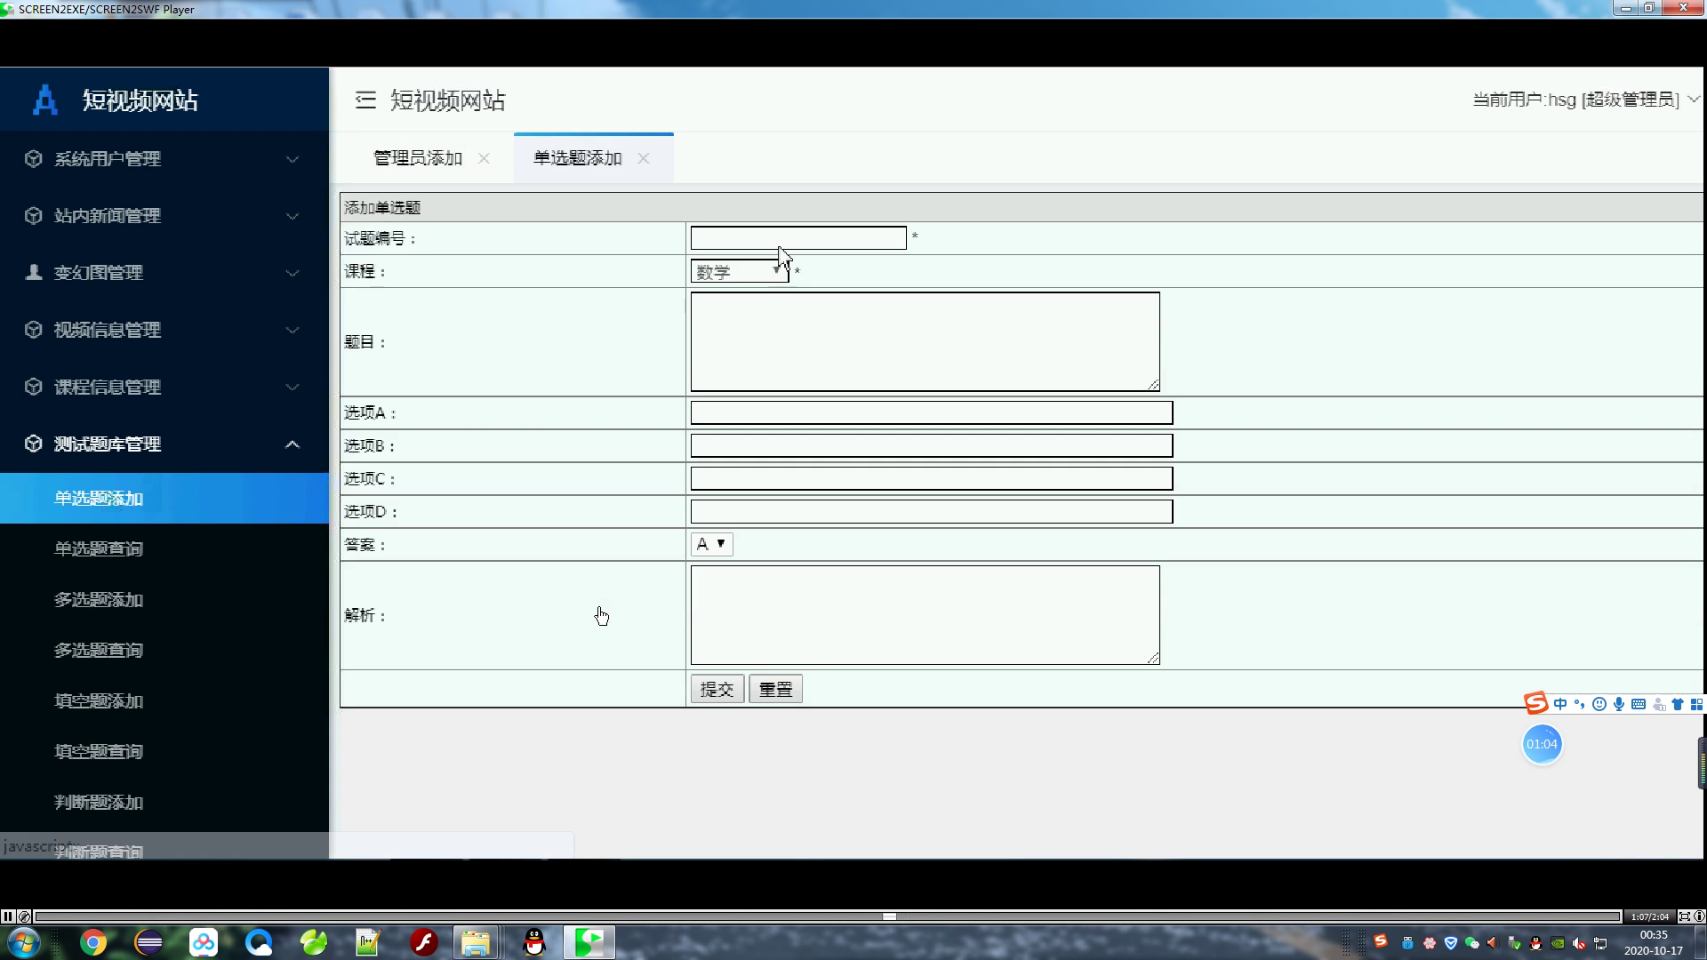Toggle the punctuation mode on the Sogou toolbar
Viewport: 1707px width, 960px height.
point(1580,704)
